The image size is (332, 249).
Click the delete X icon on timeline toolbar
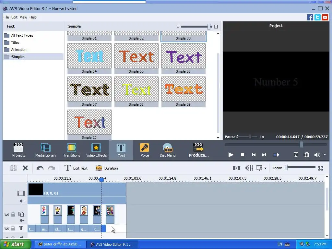pyautogui.click(x=25, y=168)
